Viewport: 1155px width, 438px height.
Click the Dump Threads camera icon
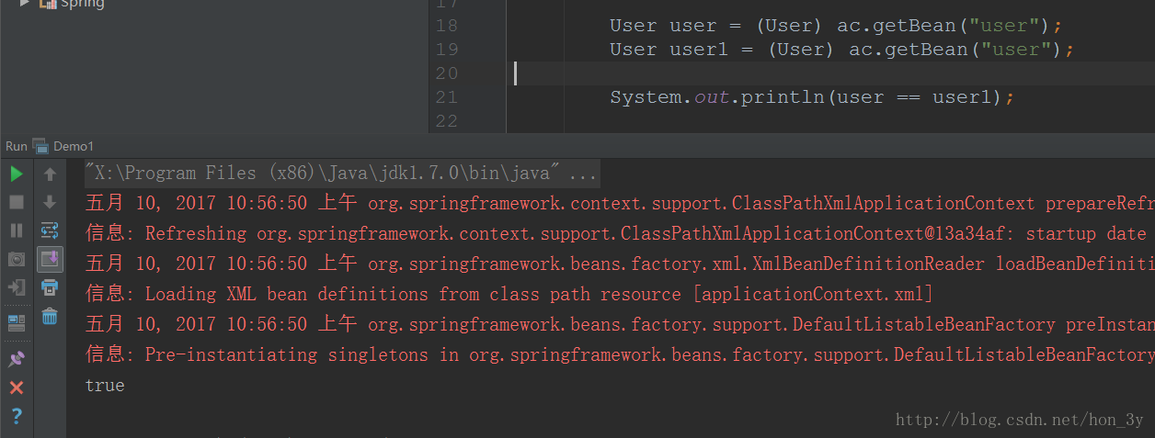point(17,259)
